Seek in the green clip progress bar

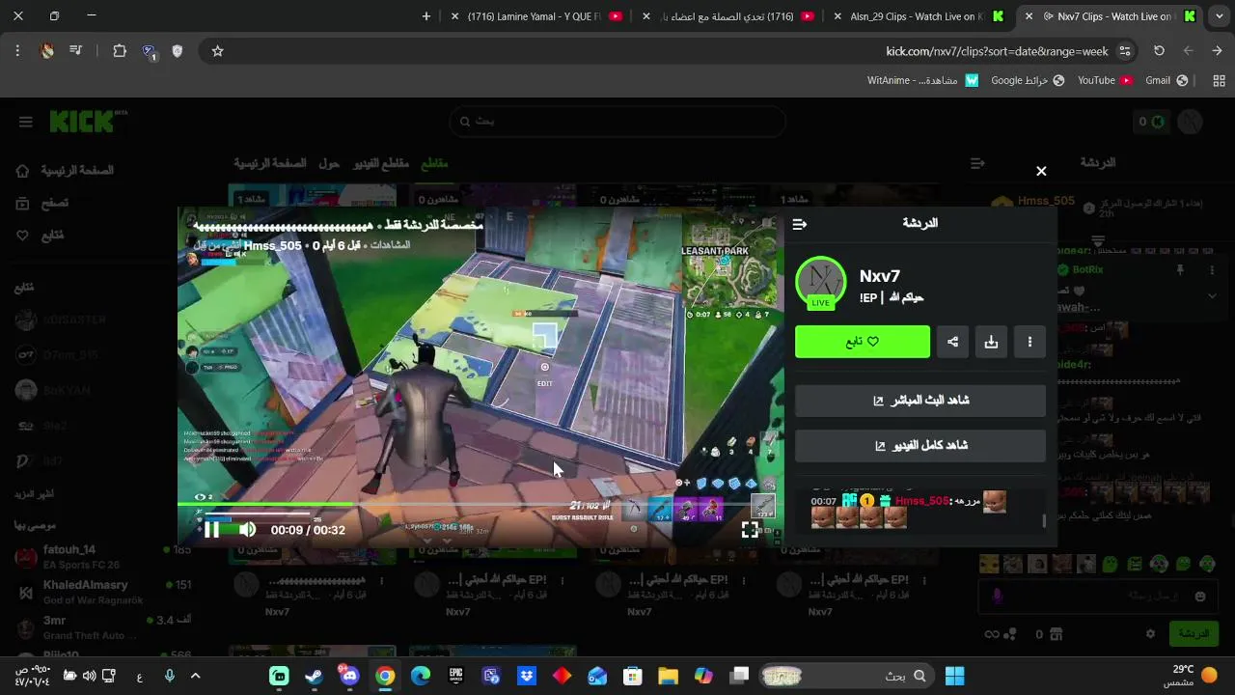click(x=480, y=504)
